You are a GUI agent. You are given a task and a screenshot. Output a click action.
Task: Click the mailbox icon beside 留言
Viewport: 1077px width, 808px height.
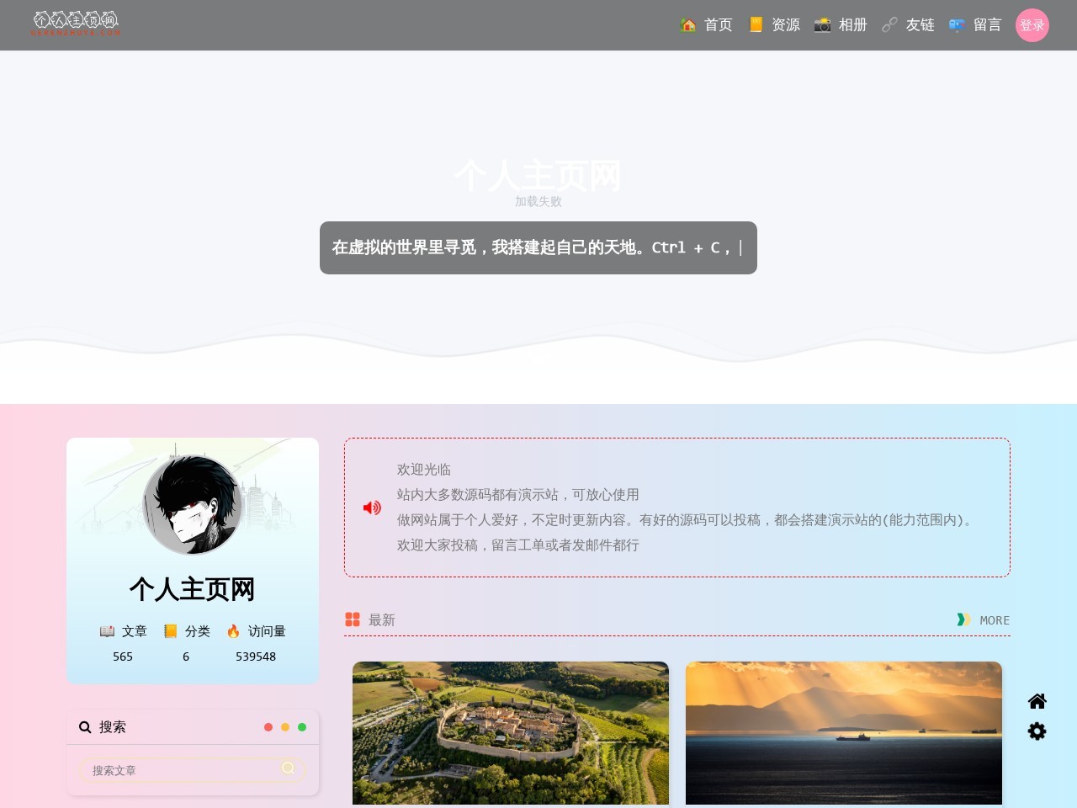click(x=957, y=25)
